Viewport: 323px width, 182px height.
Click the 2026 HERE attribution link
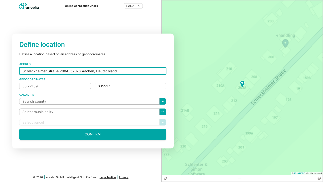299,173
